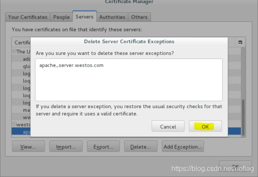
Task: Open the Others tab
Action: click(139, 17)
